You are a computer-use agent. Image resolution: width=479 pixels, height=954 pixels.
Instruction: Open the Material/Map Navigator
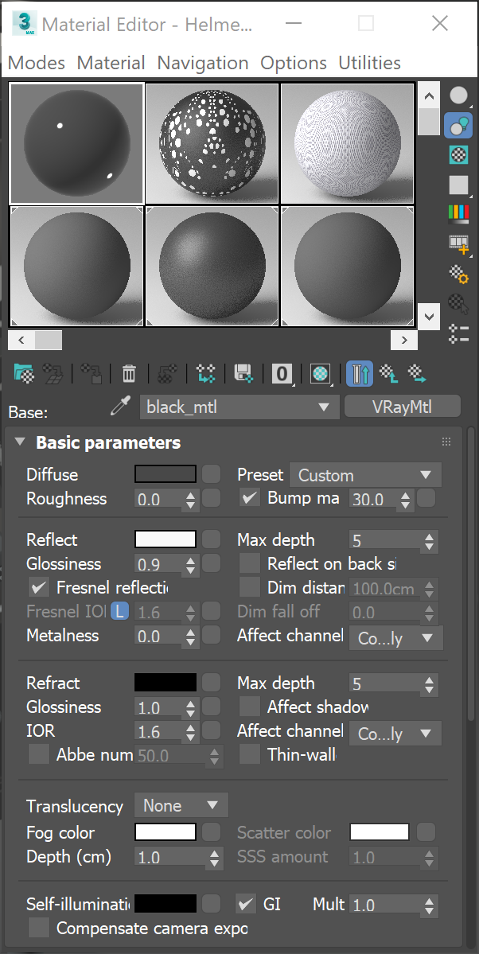[459, 333]
